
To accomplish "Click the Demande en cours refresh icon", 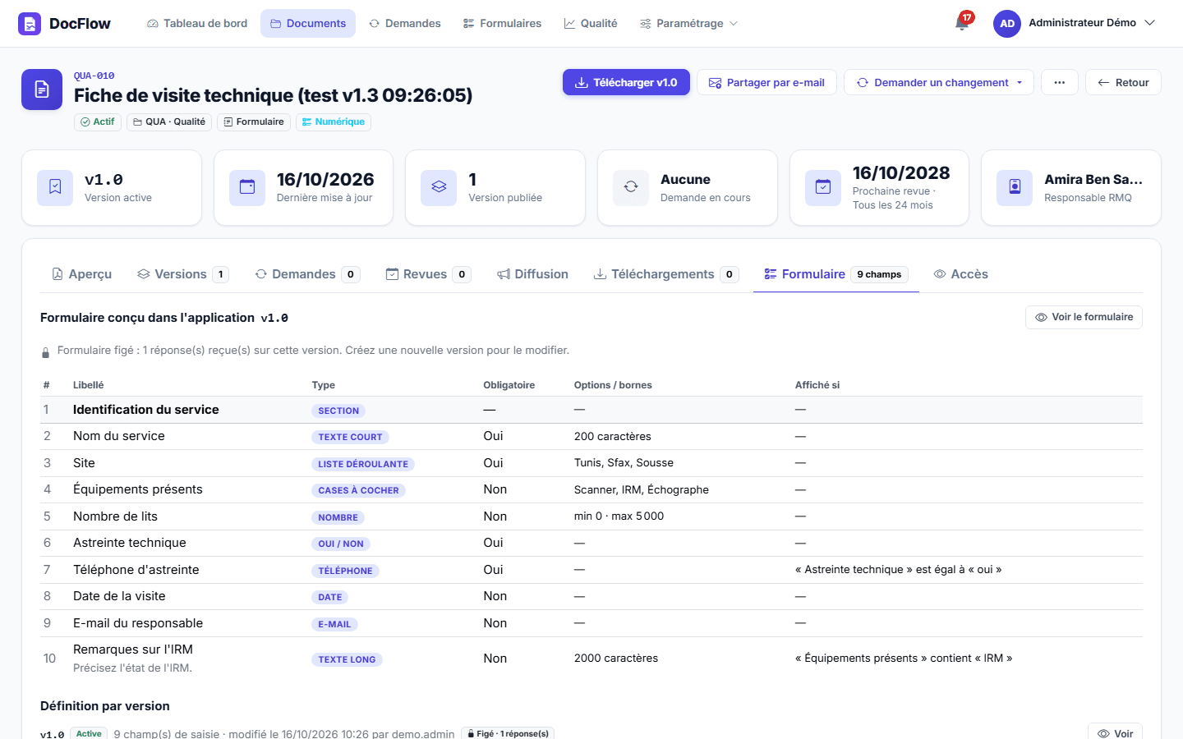I will click(x=631, y=187).
